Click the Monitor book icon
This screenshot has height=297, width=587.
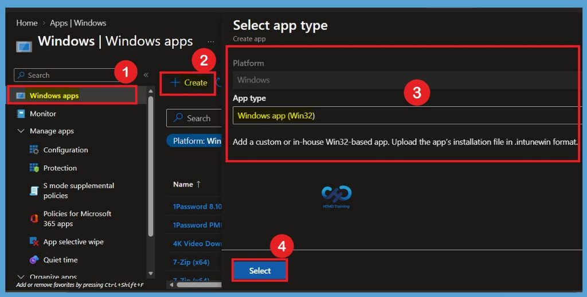(x=21, y=114)
